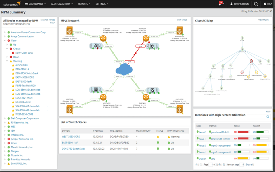Expand the Dell Computer Corporation group
The image size is (275, 172).
pos(5,118)
